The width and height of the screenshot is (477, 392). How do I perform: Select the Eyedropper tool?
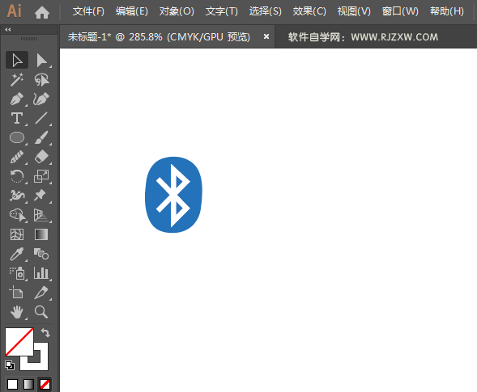click(x=17, y=254)
